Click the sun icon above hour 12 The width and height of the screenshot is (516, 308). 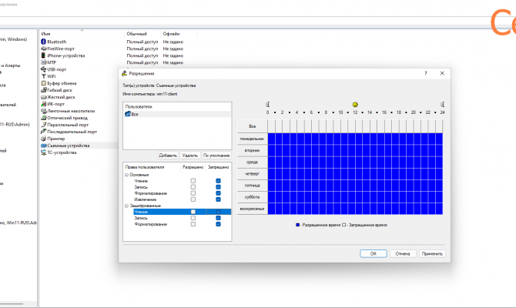point(354,104)
